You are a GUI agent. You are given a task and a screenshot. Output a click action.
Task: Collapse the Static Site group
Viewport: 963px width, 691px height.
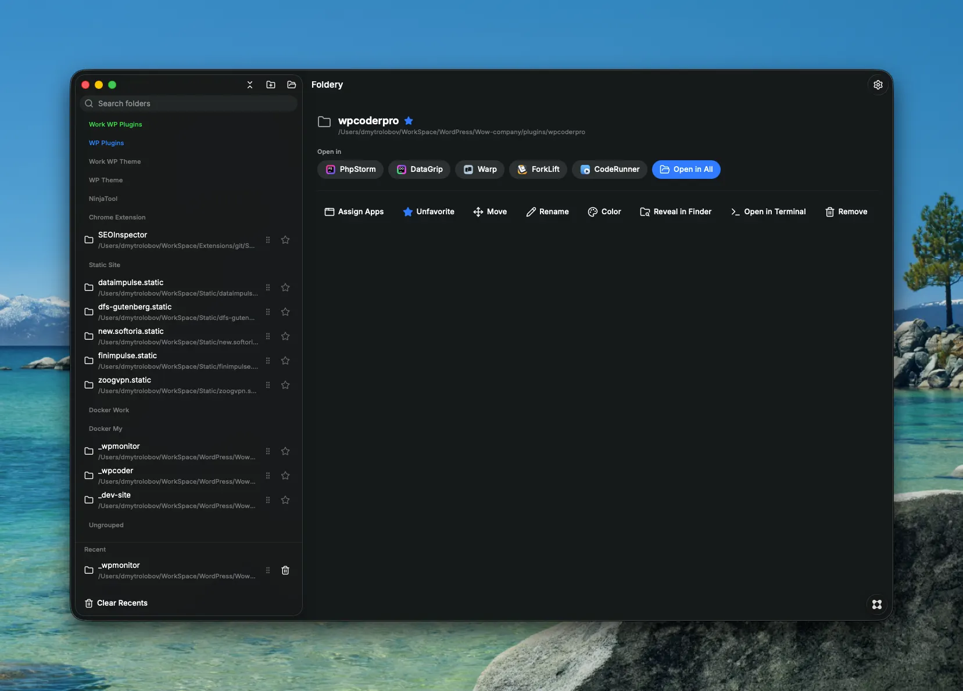(x=105, y=265)
